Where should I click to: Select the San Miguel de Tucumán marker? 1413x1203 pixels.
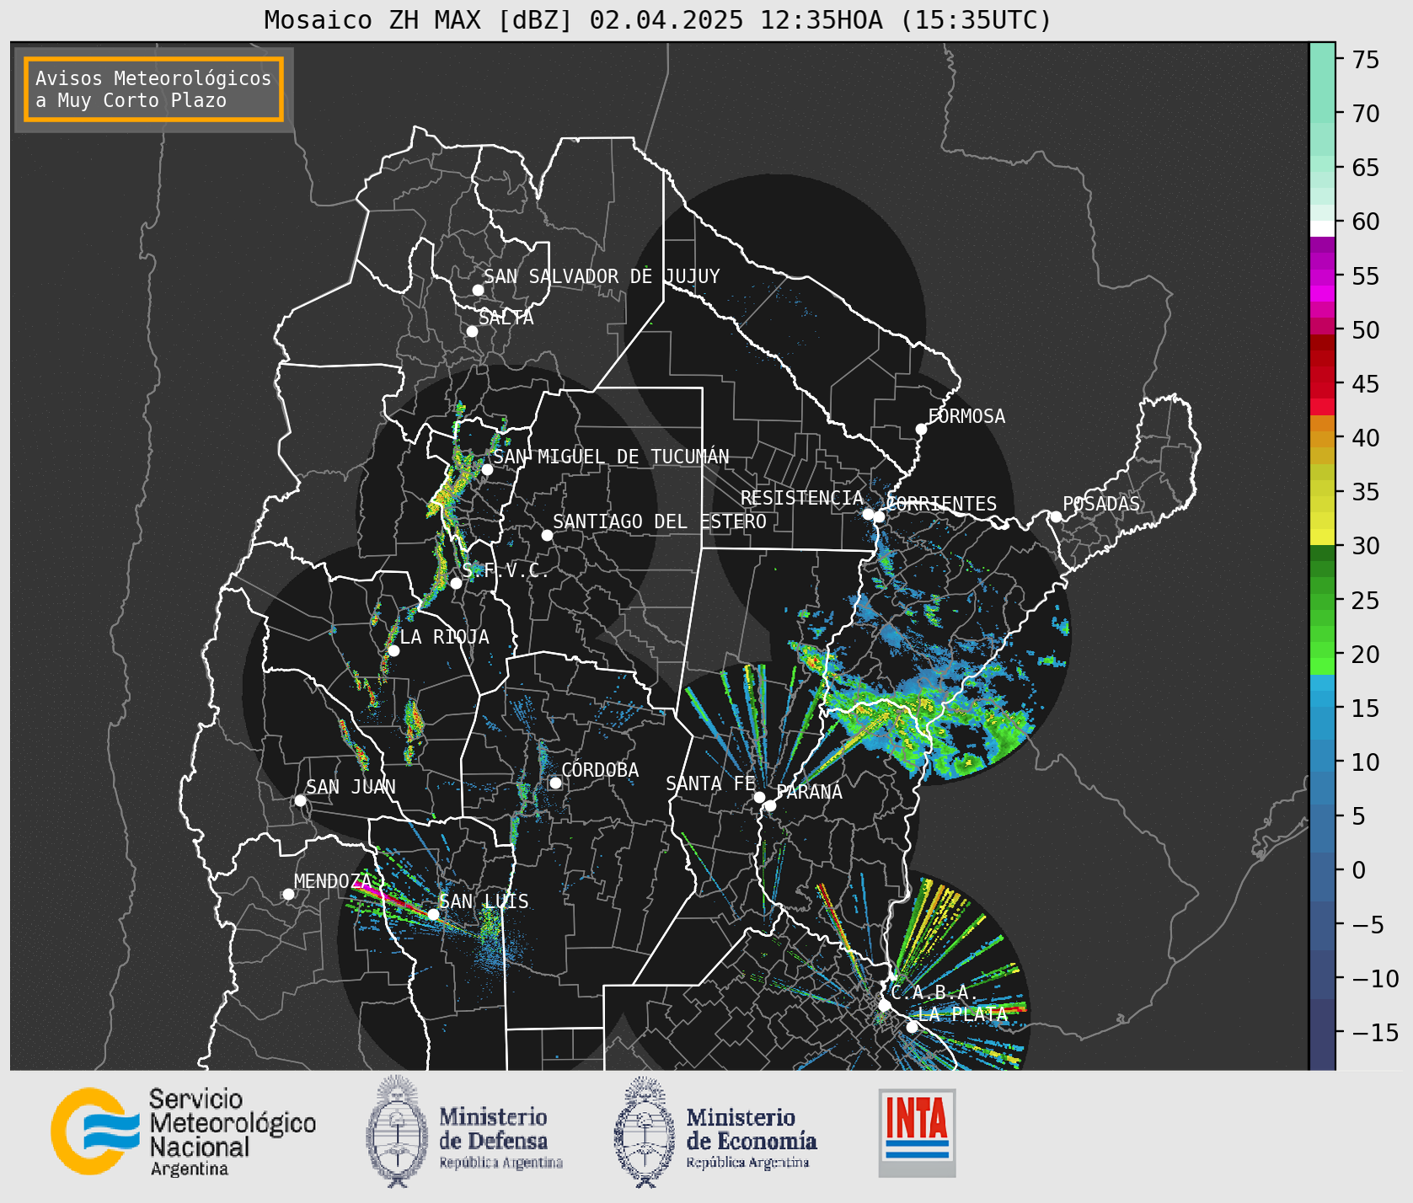[486, 469]
